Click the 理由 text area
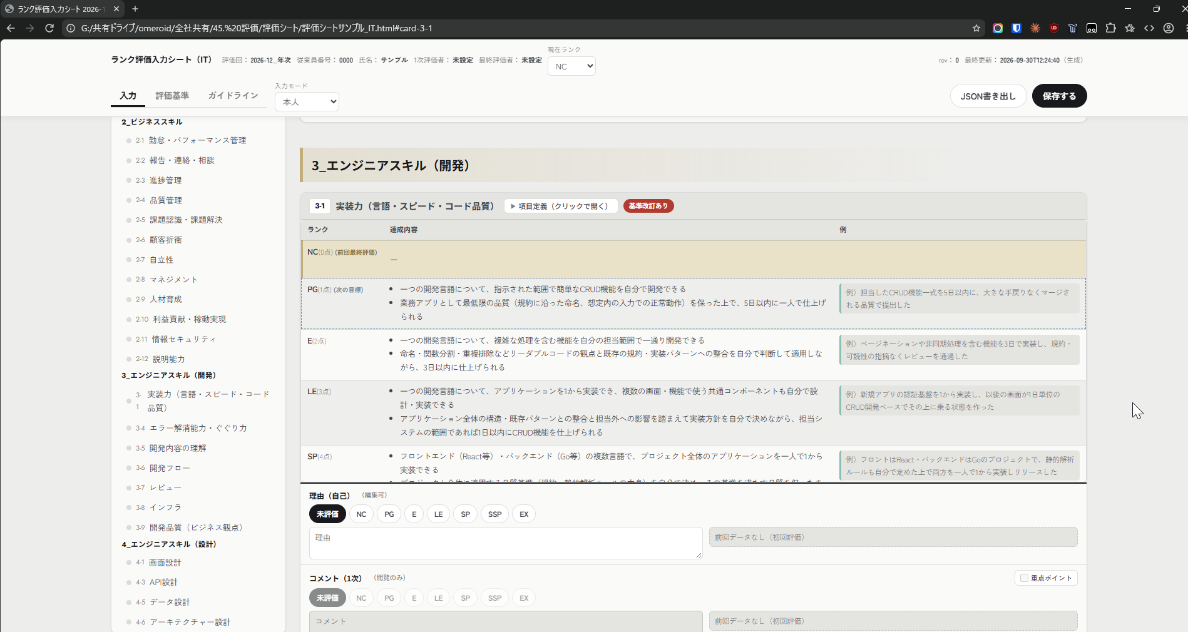The width and height of the screenshot is (1188, 632). (506, 543)
